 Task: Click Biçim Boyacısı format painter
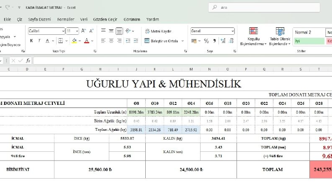pyautogui.click(x=10, y=45)
